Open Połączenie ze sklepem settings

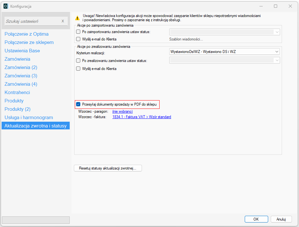29,42
